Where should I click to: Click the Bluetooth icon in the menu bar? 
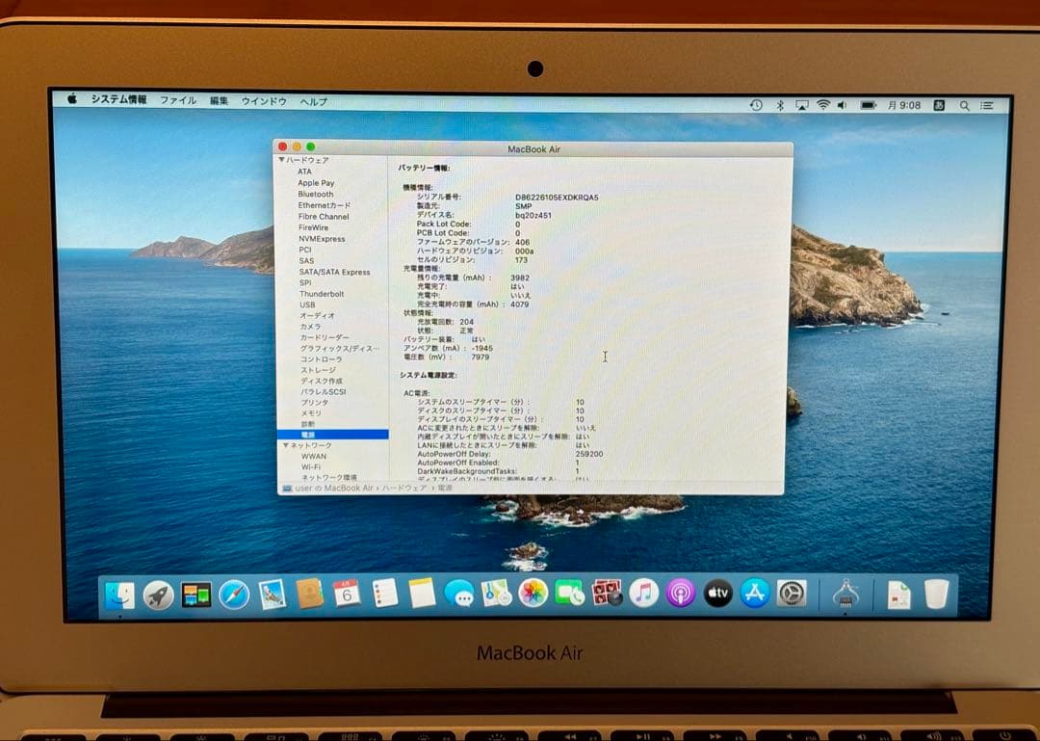point(780,104)
